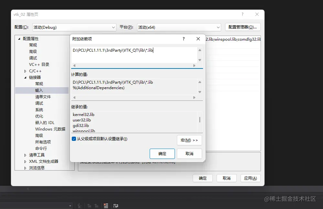
Task: Click 应用(A) button
Action: point(251,178)
